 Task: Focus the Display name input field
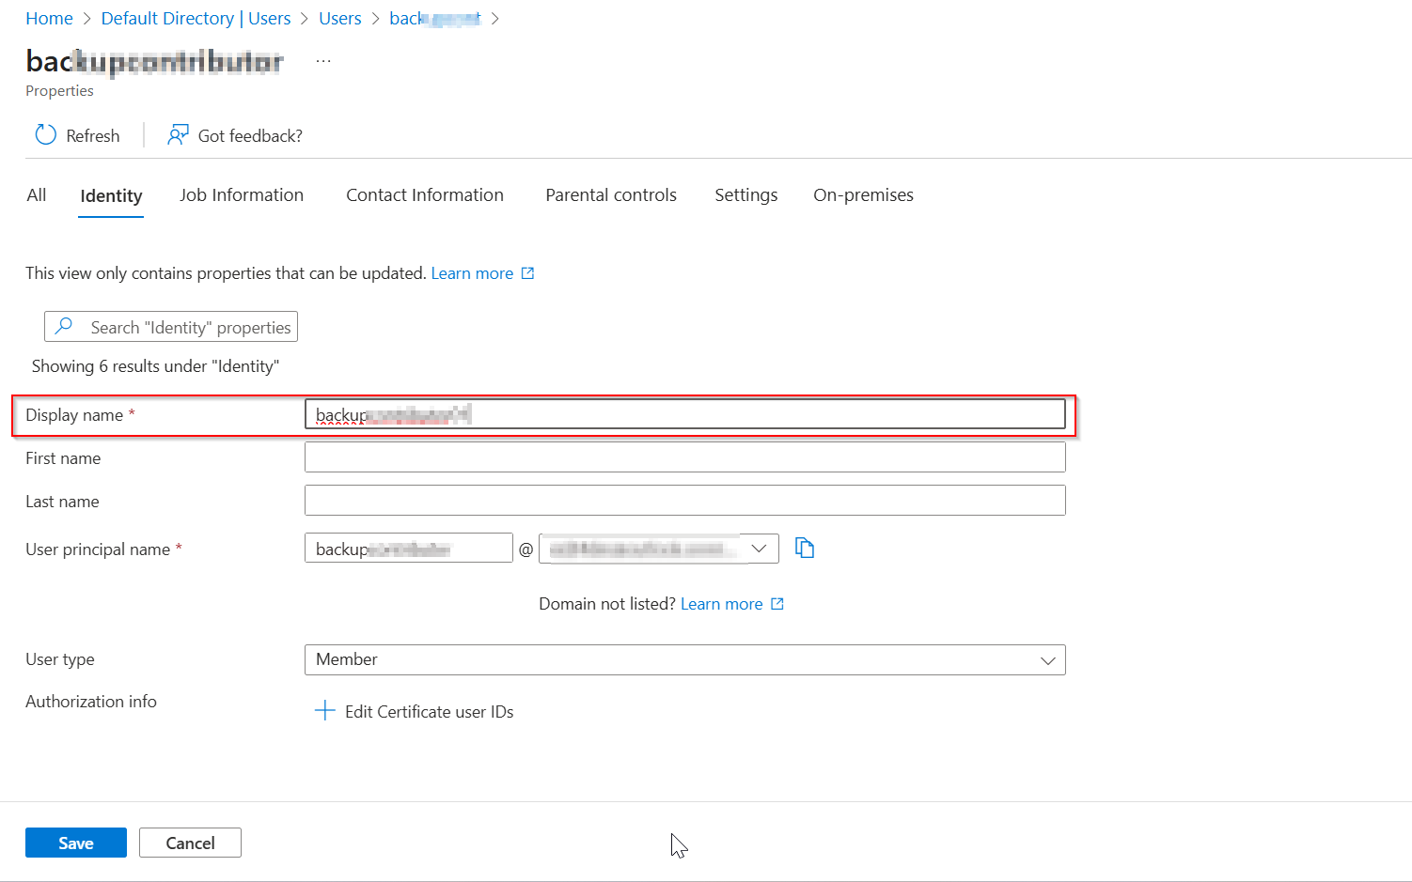pyautogui.click(x=685, y=414)
